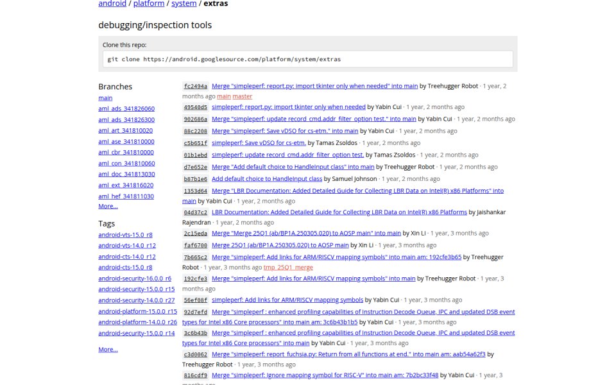Image resolution: width=616 pixels, height=385 pixels.
Task: Open tag android-vts-15.0_r8
Action: tap(125, 235)
